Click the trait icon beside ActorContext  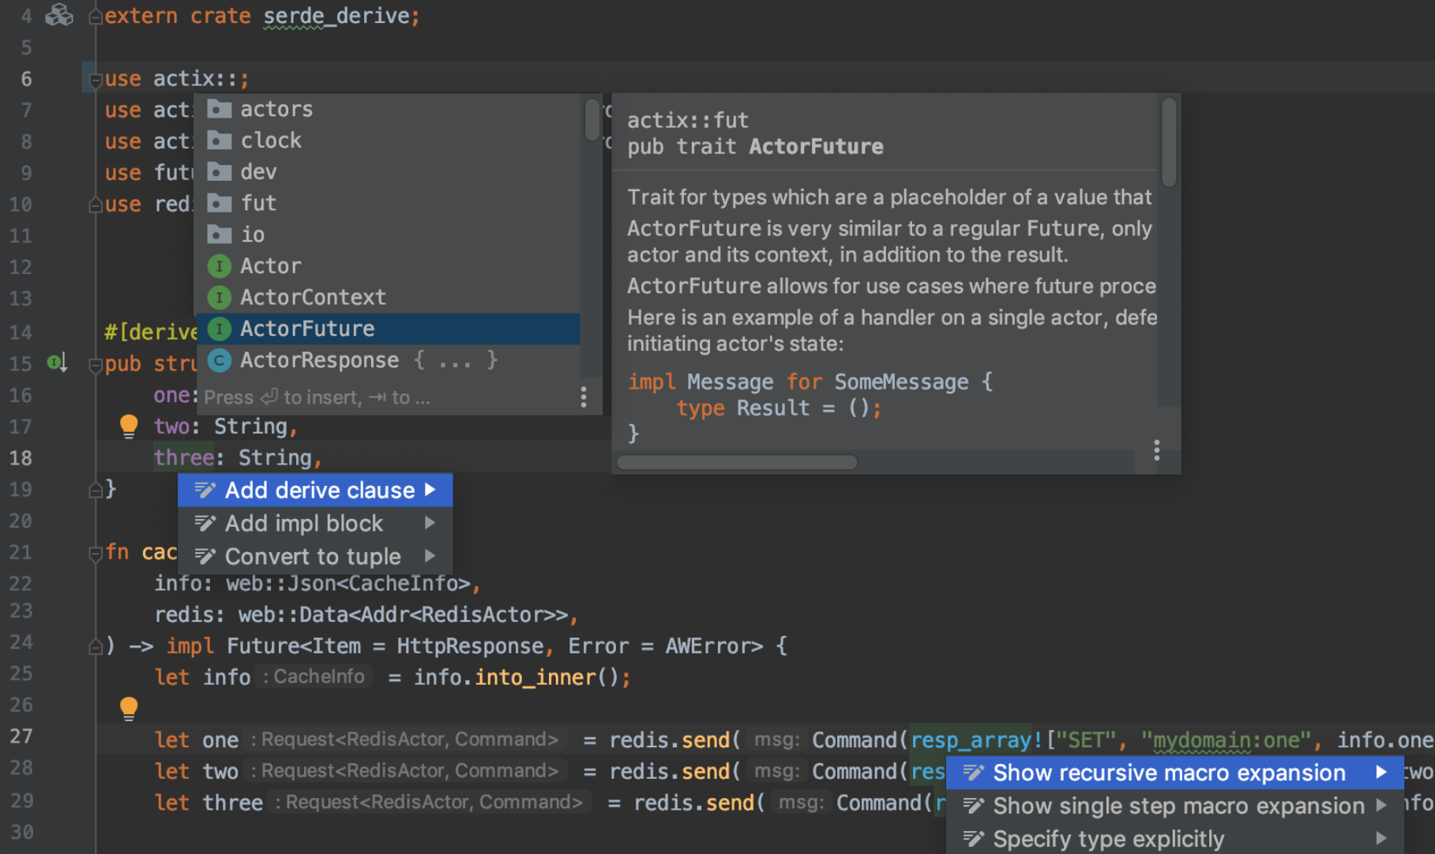219,297
